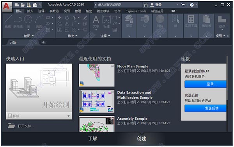Click the Base point (基点) icon

(222, 21)
